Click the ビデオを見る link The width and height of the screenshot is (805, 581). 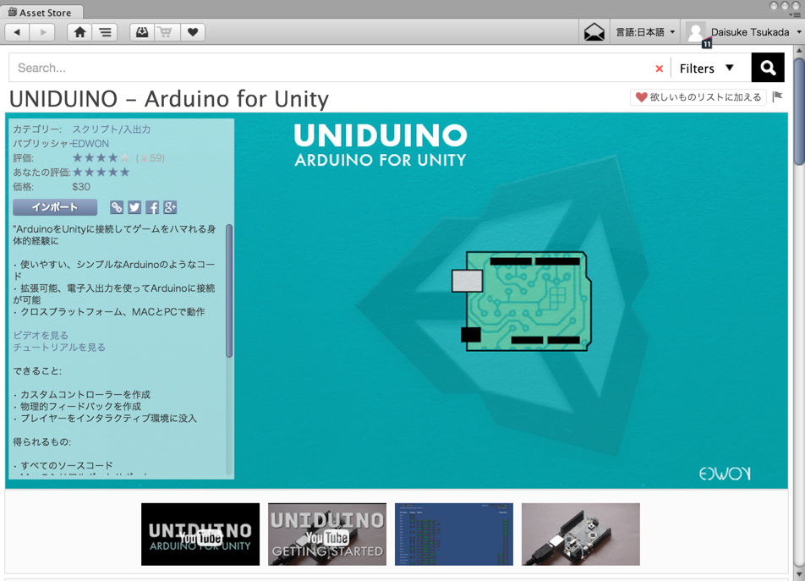coord(41,335)
